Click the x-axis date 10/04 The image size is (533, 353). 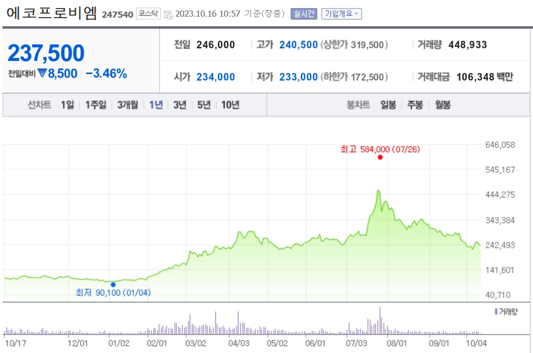476,343
